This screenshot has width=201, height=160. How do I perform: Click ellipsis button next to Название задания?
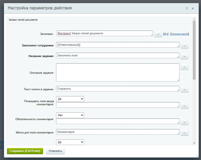pyautogui.click(x=184, y=56)
